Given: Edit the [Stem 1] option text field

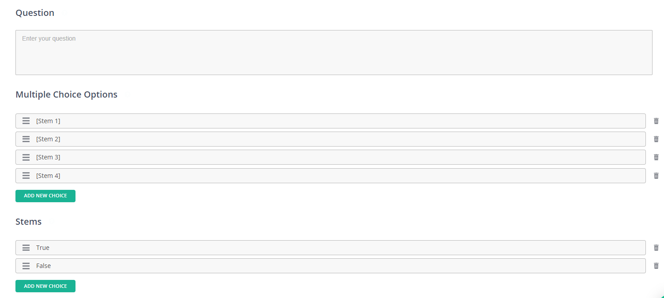Looking at the screenshot, I should coord(331,121).
